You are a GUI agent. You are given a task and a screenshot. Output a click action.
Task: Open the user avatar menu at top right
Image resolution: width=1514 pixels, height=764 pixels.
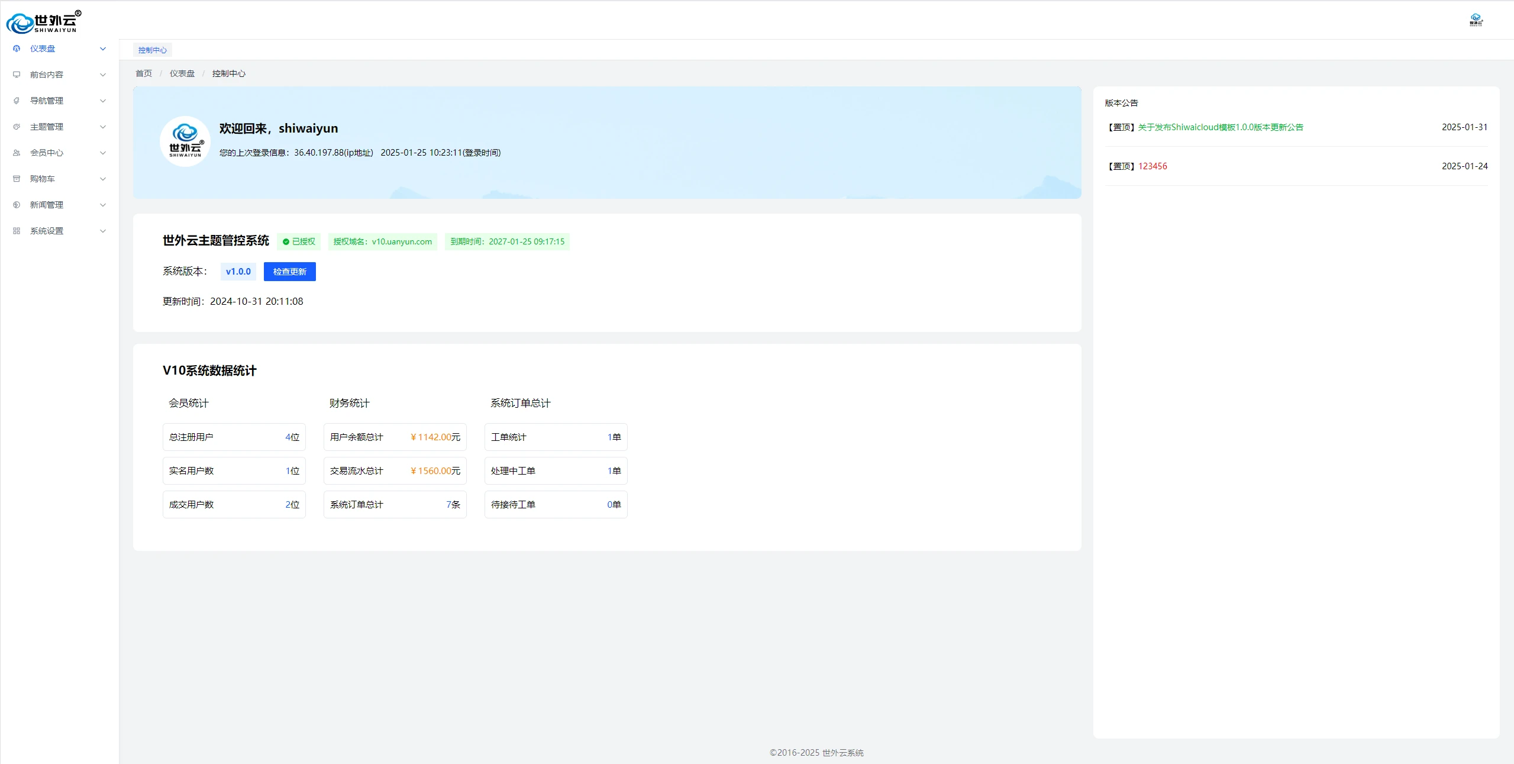pos(1476,20)
